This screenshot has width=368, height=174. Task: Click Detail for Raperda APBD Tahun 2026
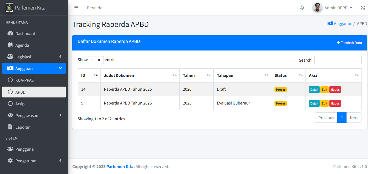tap(314, 90)
